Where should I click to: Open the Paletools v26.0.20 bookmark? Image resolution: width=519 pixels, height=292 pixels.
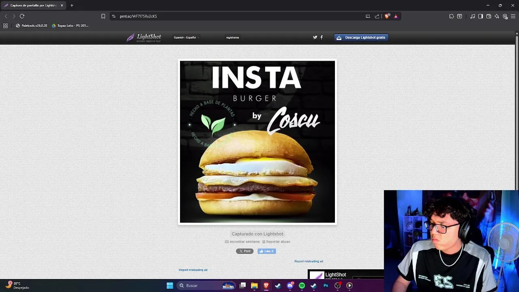[x=31, y=26]
